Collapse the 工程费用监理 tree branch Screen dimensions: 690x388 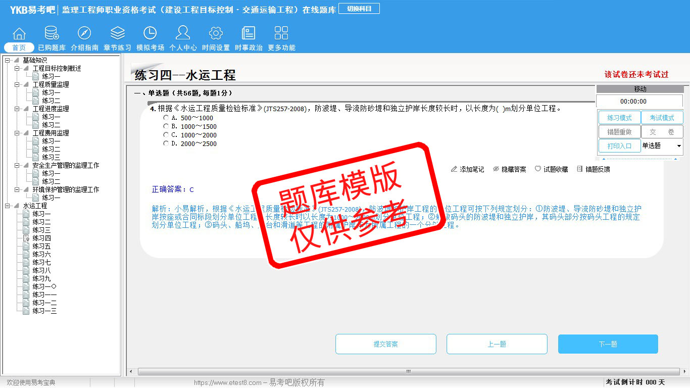pyautogui.click(x=17, y=133)
